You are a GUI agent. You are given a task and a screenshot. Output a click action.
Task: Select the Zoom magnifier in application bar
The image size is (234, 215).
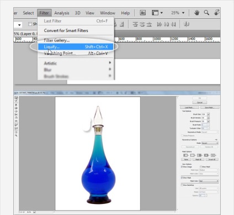click(x=206, y=13)
